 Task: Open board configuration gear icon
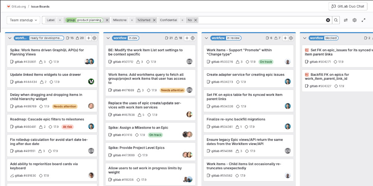355,20
